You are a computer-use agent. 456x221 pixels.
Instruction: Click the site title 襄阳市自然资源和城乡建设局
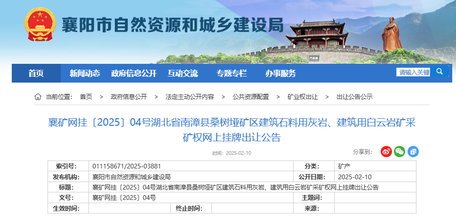click(172, 25)
